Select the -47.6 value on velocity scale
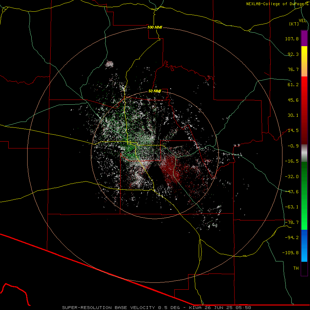Viewport: 310px width, 310px height. (x=292, y=192)
